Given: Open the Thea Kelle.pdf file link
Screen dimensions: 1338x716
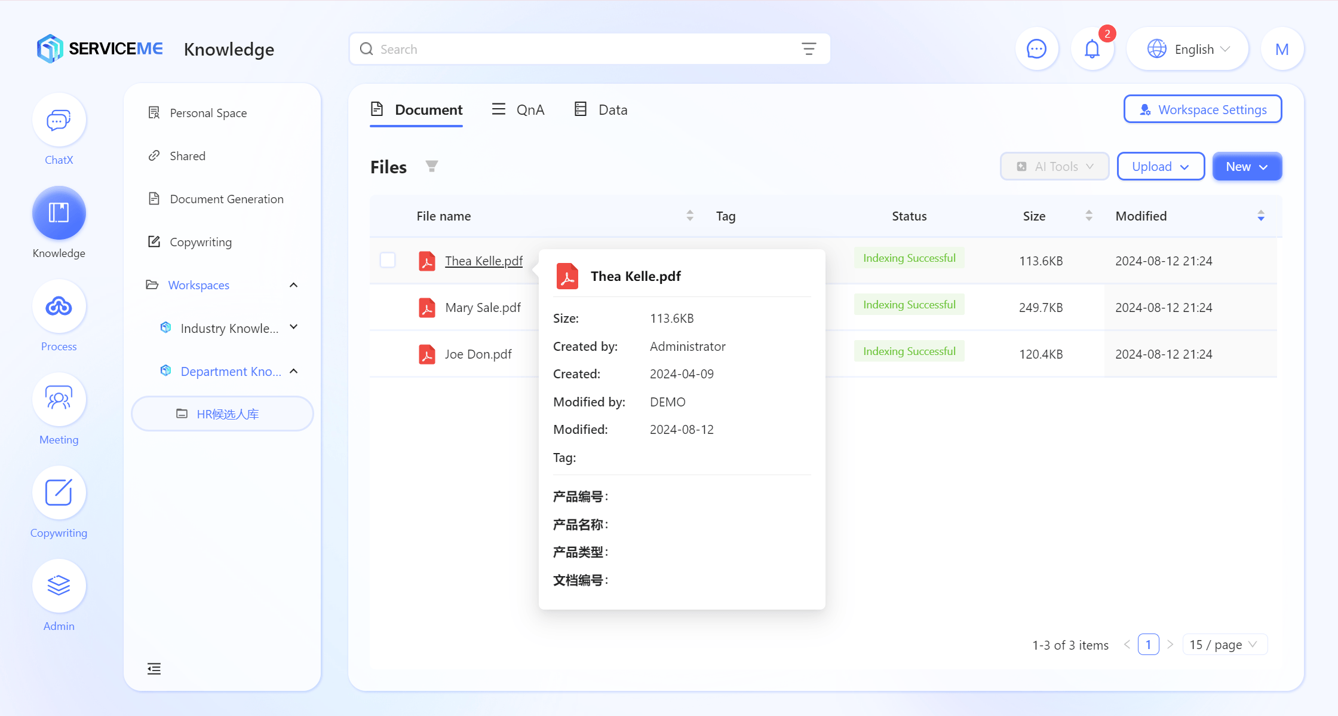Looking at the screenshot, I should tap(483, 261).
